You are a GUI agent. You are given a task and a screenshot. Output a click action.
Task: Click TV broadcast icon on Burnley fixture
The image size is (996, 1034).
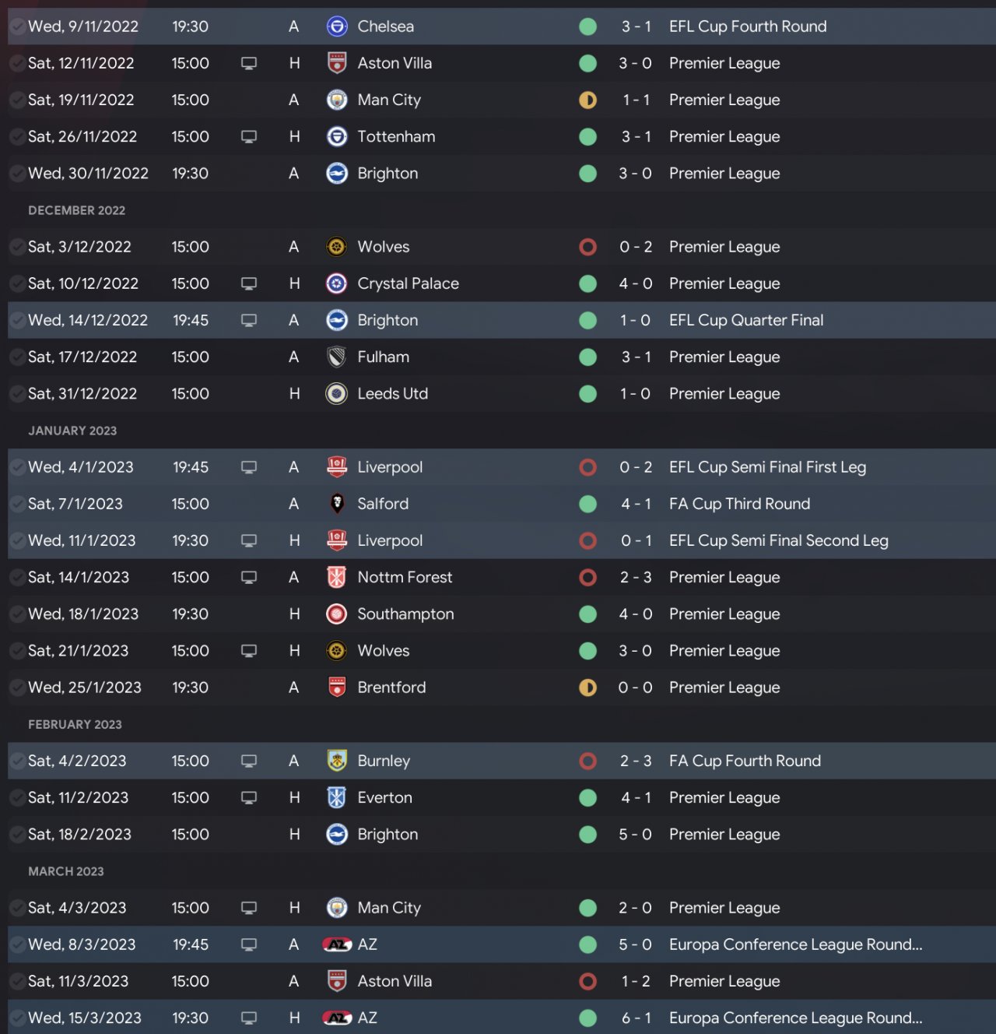(249, 761)
